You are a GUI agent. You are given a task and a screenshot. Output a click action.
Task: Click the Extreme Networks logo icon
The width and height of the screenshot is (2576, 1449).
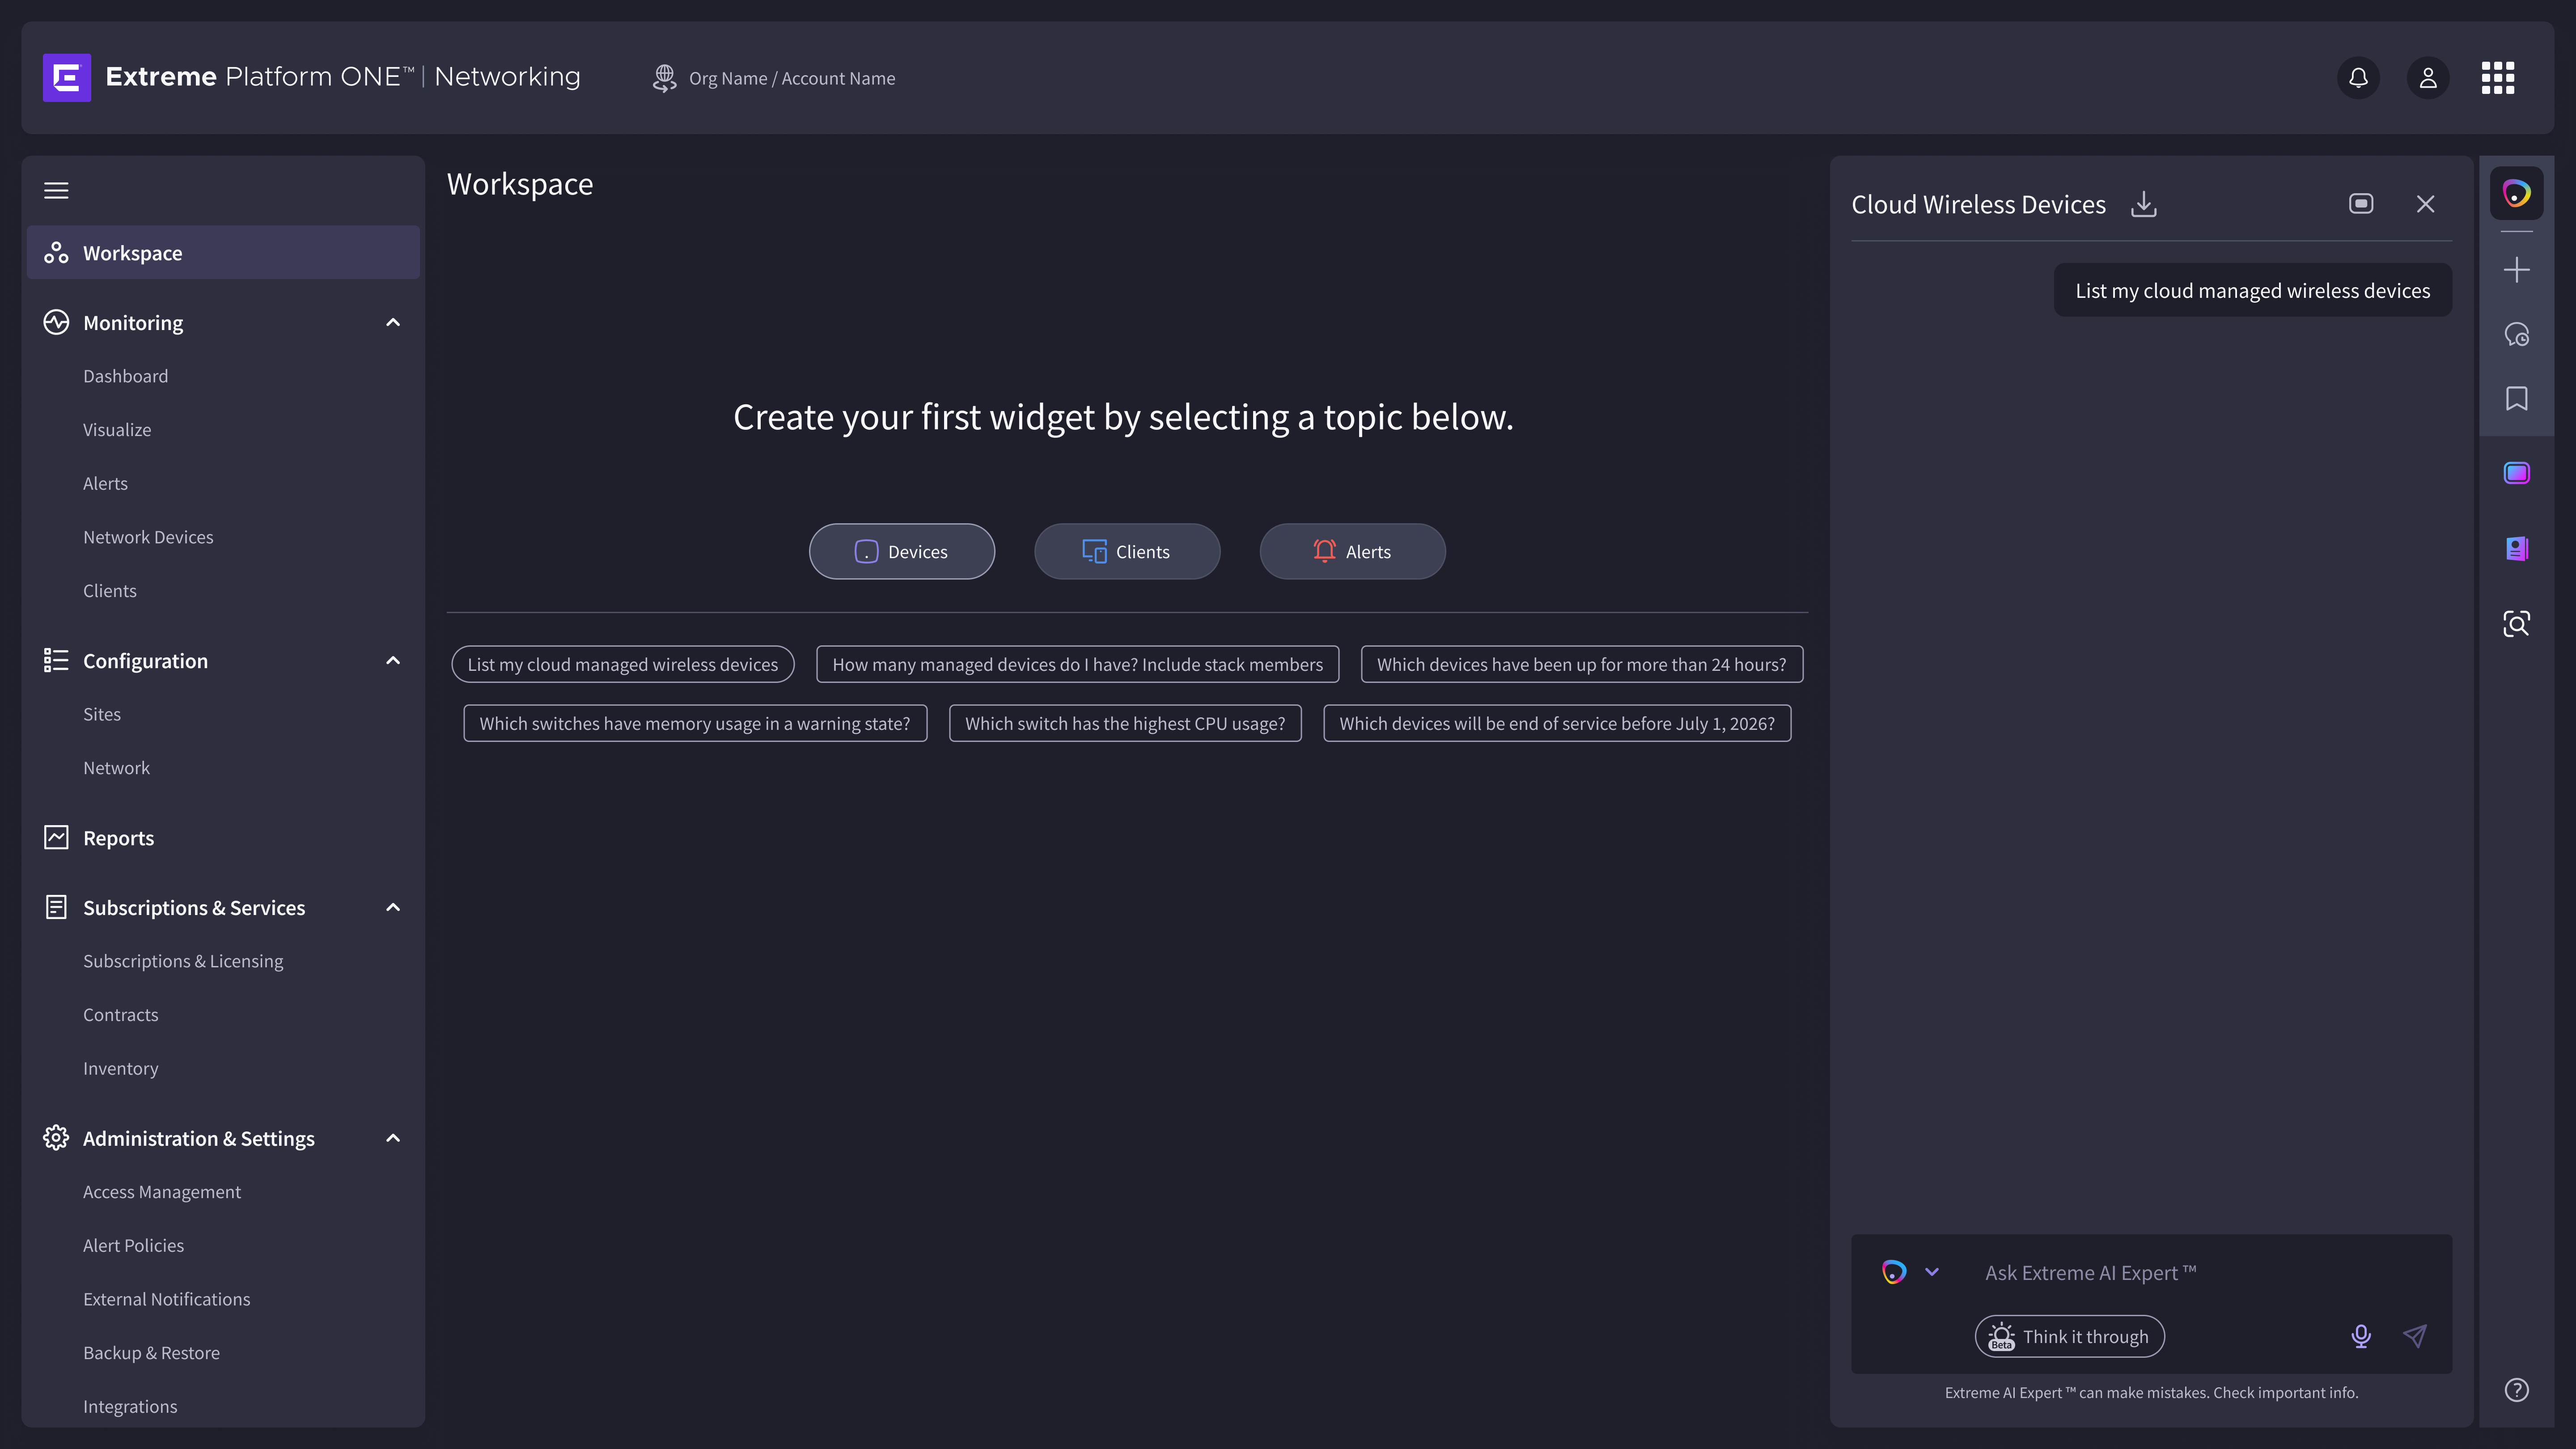(x=67, y=77)
